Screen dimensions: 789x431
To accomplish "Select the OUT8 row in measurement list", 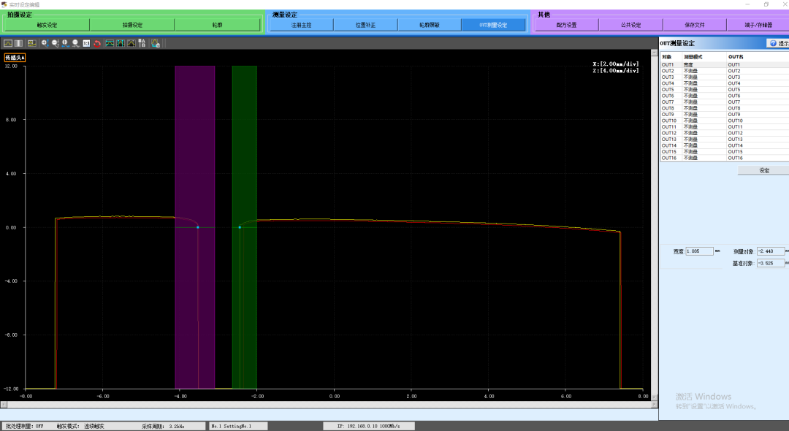I will click(701, 108).
